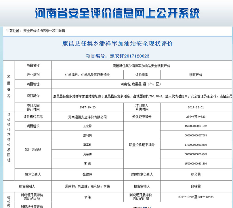
Task: Click the vertical 项目概况 section header
Action: 9,86
